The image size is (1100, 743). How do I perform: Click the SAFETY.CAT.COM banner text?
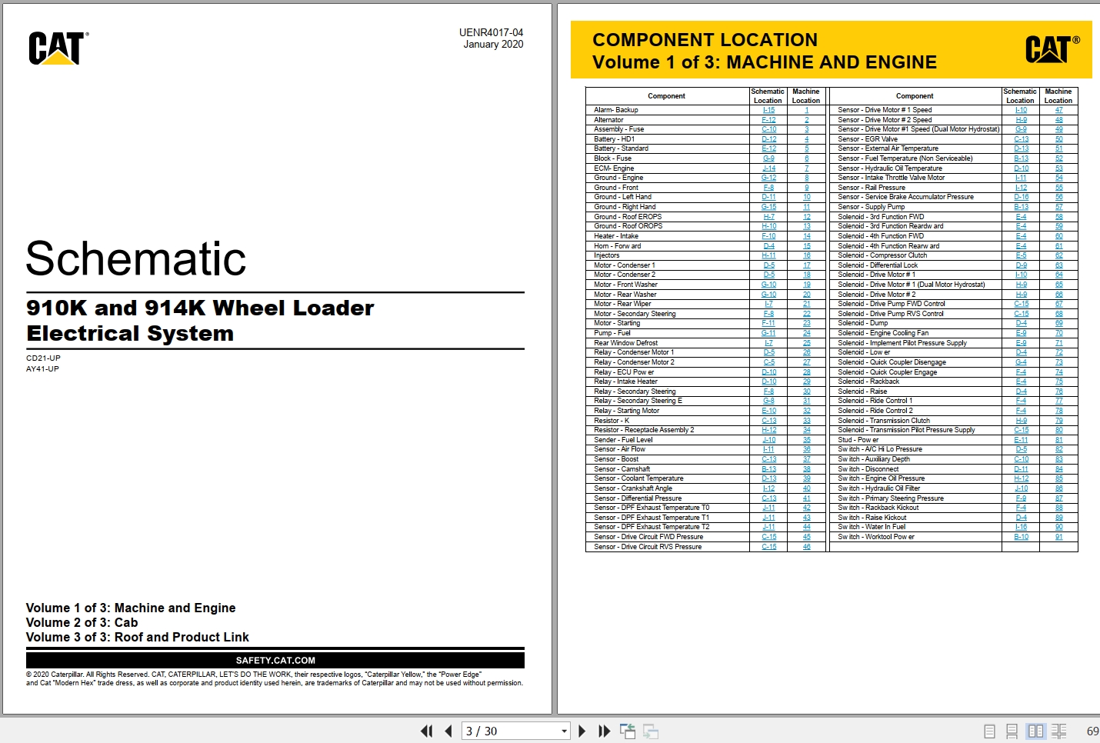pos(275,660)
